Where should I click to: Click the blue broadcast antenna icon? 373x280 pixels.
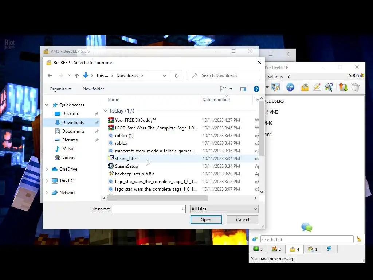[x=290, y=87]
